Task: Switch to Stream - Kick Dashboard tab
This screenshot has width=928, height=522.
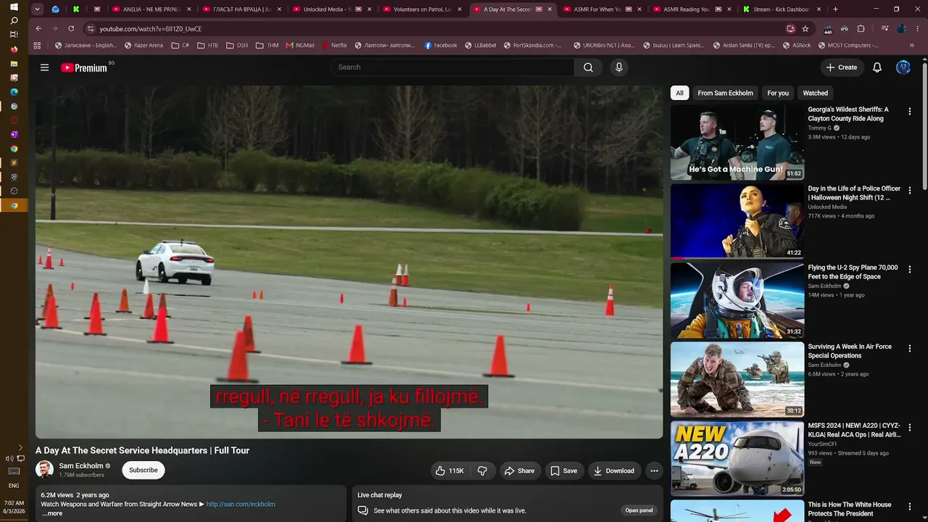Action: point(782,9)
